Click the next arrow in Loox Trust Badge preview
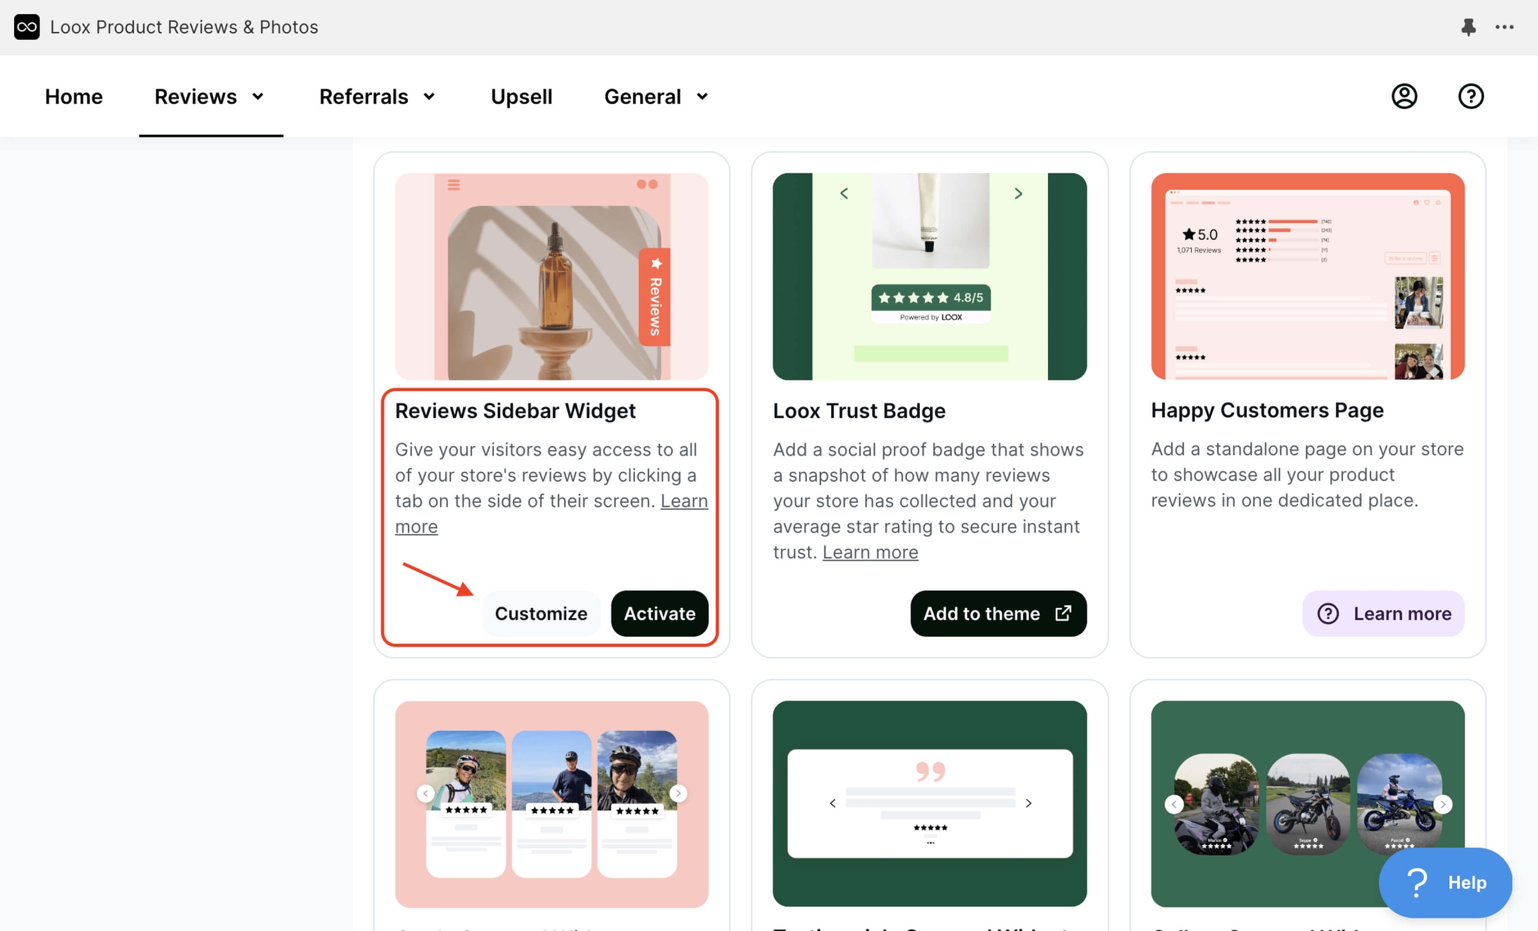 coord(1017,194)
